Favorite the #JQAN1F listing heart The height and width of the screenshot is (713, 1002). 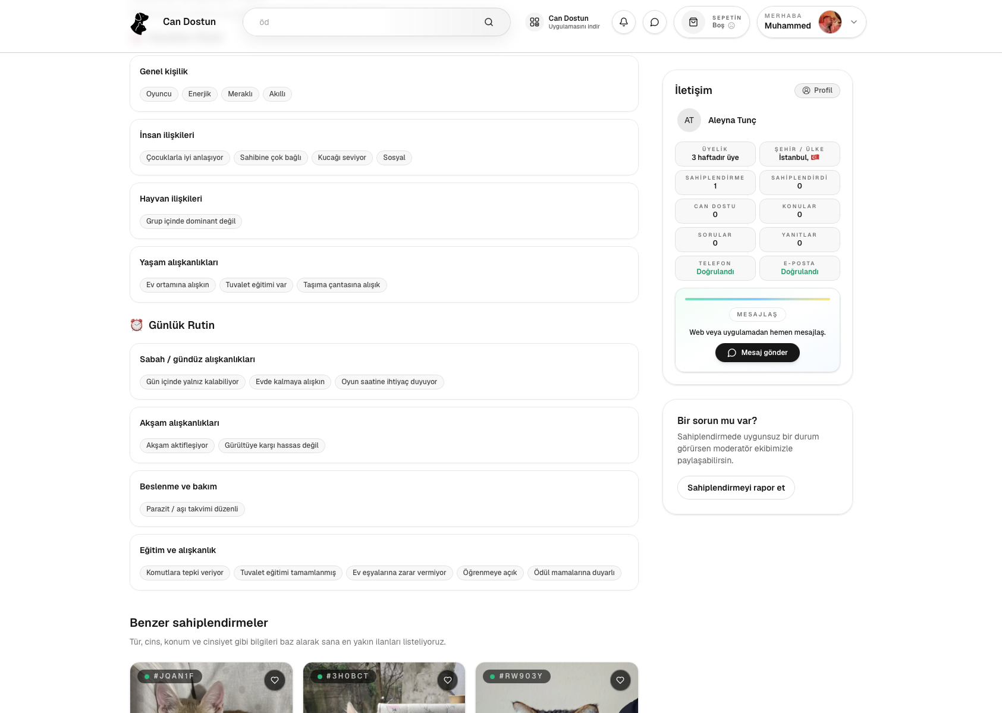click(275, 680)
